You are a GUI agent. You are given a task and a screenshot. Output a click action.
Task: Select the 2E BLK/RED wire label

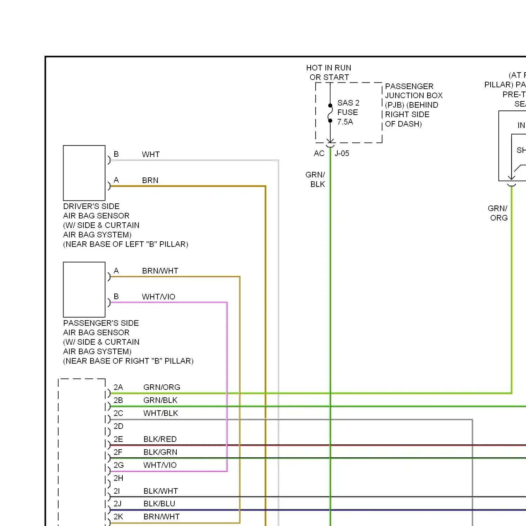pyautogui.click(x=160, y=439)
